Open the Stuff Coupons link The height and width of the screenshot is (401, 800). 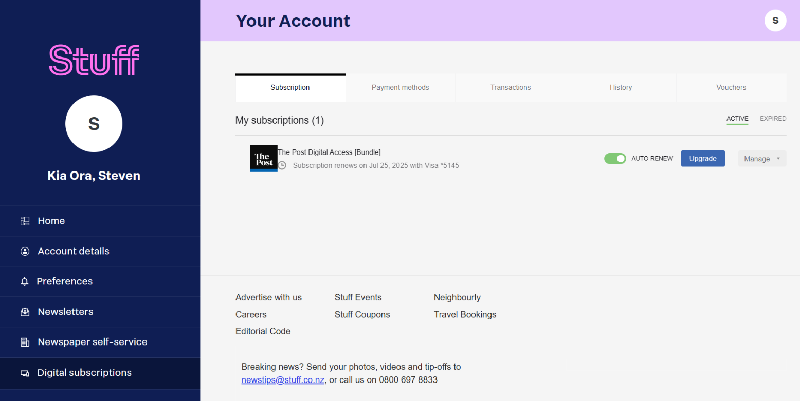point(362,314)
